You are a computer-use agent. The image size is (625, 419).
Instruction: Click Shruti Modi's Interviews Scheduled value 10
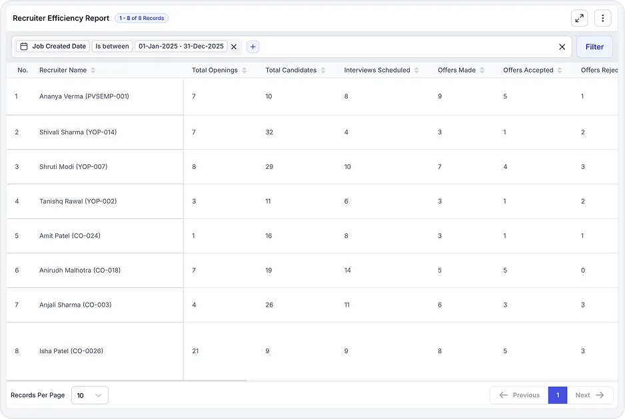(348, 167)
